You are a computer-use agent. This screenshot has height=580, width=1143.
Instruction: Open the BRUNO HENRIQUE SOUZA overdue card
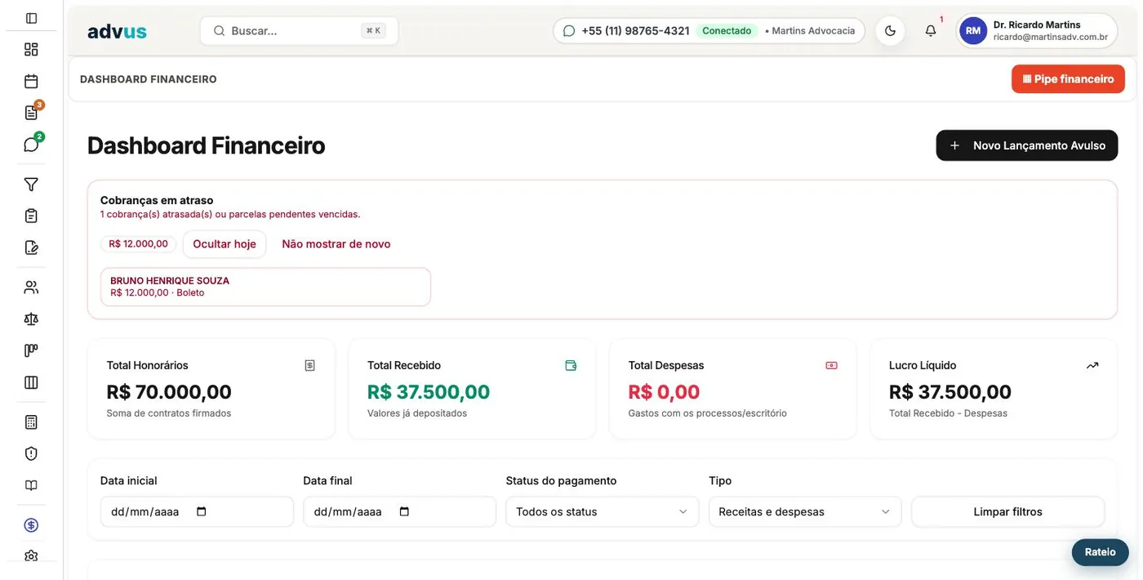point(265,287)
